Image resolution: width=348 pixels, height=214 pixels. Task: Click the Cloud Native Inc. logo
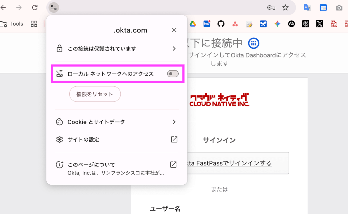click(x=220, y=100)
